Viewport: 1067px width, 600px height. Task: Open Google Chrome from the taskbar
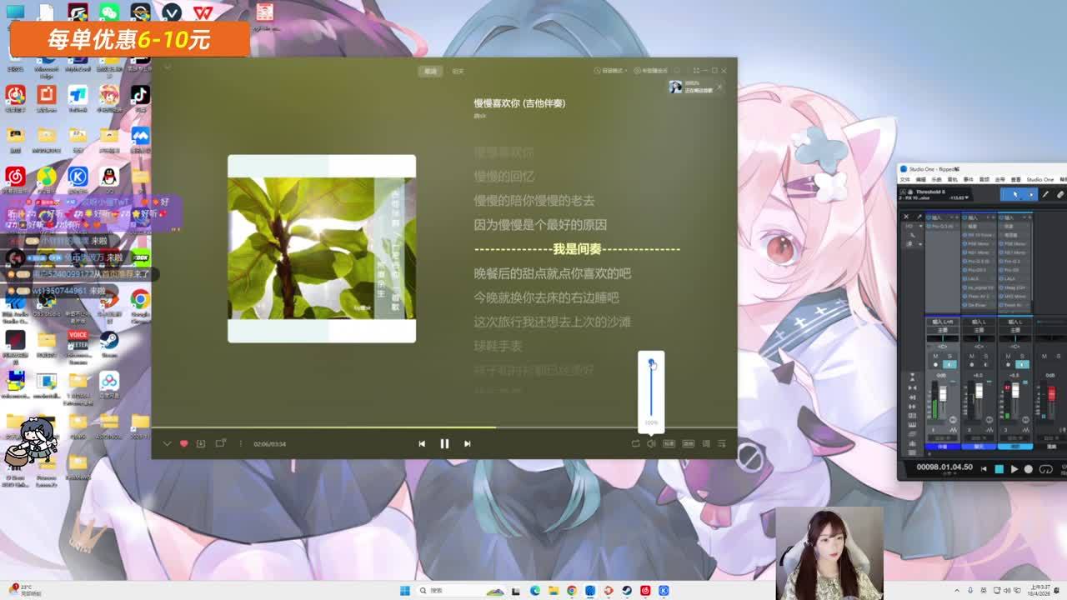[572, 590]
